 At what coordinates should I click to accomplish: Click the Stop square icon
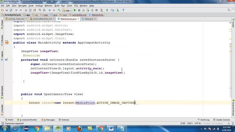pyautogui.click(x=97, y=10)
